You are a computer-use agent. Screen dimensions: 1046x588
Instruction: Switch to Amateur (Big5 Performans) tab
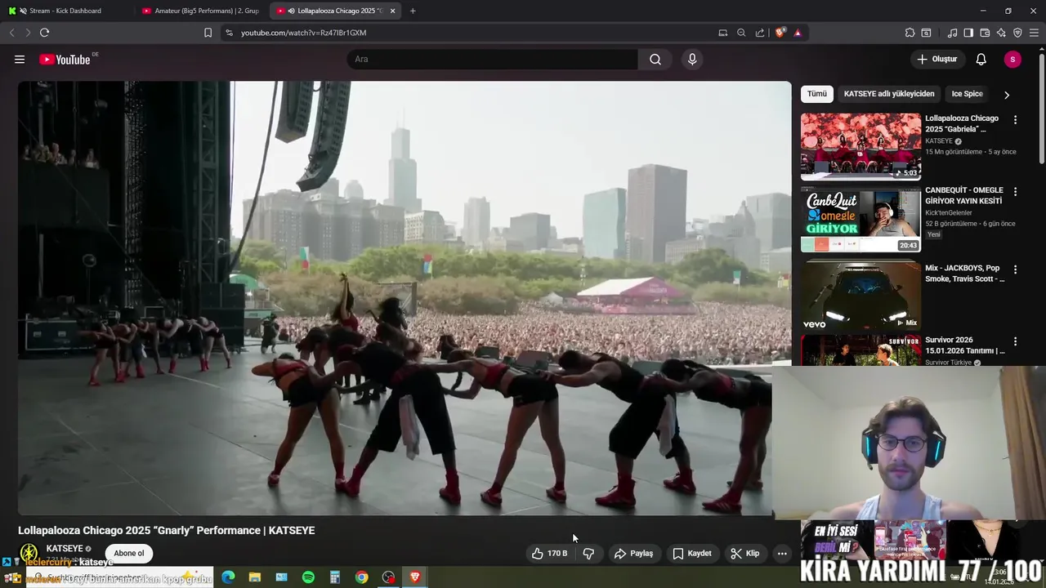[x=200, y=11]
